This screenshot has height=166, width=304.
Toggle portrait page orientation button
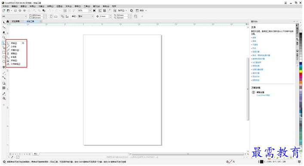point(51,16)
